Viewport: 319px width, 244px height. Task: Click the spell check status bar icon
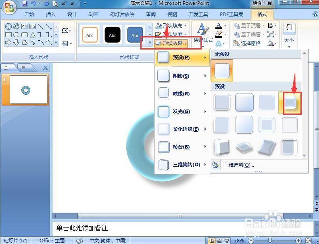click(79, 241)
